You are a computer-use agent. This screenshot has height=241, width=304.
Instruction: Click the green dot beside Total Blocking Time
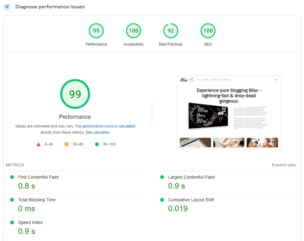12,200
